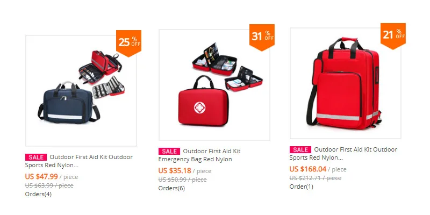Click the Order(1) text
The image size is (430, 215).
click(x=302, y=187)
